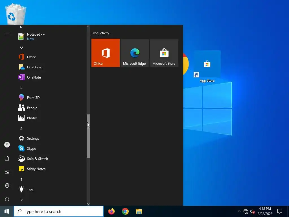Open File Explorer from the taskbar
The width and height of the screenshot is (289, 217).
[x=139, y=211]
